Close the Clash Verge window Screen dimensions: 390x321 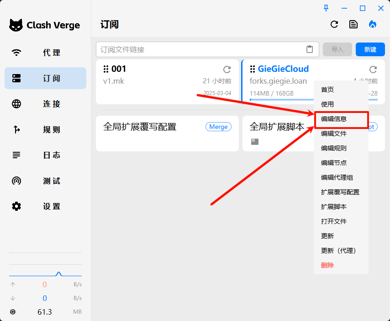[381, 8]
